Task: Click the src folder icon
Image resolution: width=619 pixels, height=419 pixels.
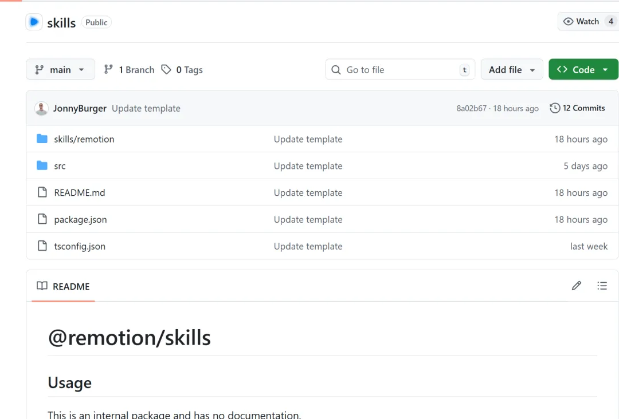Action: coord(42,165)
